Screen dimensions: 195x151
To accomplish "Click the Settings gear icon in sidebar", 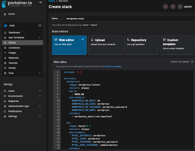I will 5,116.
